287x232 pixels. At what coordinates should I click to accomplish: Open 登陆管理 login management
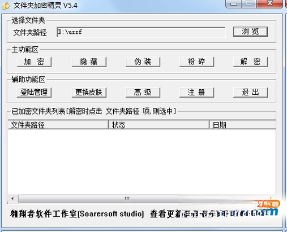tap(34, 93)
